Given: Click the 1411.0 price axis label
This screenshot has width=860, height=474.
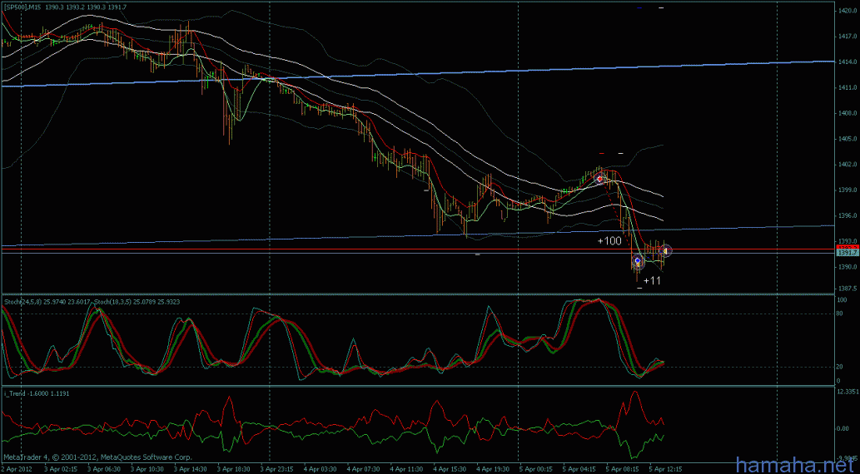Looking at the screenshot, I should coord(847,87).
